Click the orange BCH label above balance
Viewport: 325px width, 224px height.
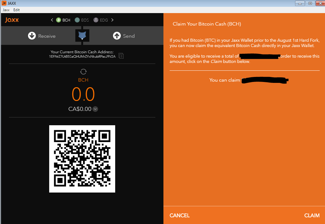click(x=83, y=80)
